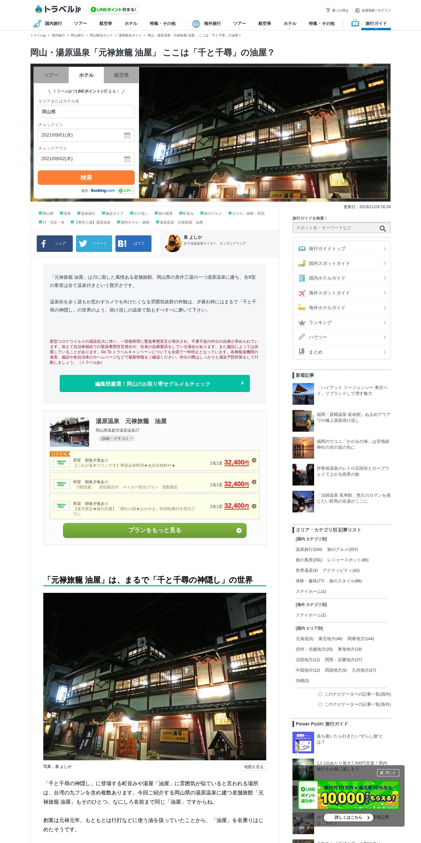Tweet the article via Twitter button
Screen dimensions: 421x843
(x=94, y=244)
